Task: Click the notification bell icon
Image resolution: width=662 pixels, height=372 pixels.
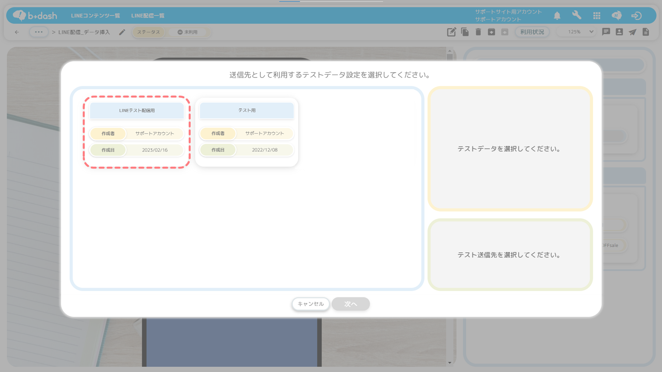Action: (x=557, y=16)
